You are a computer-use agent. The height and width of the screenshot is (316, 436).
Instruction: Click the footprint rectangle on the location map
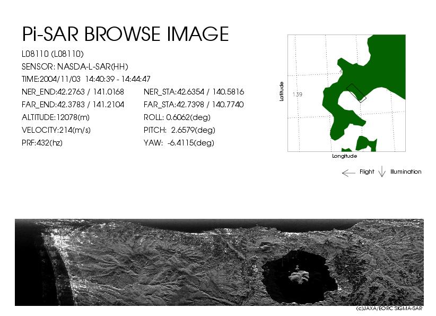click(356, 93)
